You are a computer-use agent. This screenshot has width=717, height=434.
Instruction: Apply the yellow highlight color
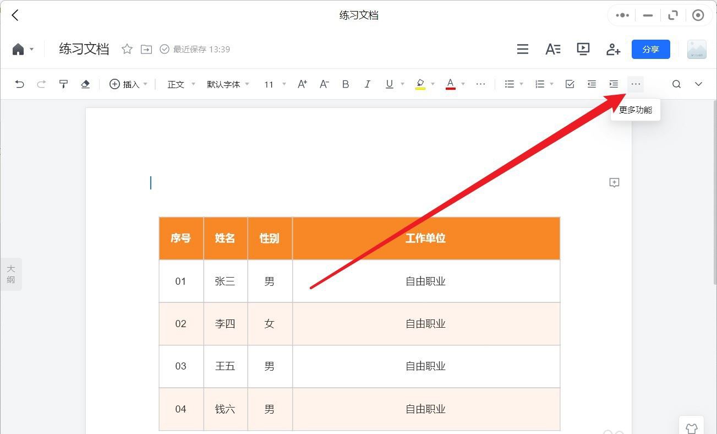coord(420,84)
